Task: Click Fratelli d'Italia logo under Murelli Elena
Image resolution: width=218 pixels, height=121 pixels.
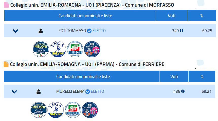Action: [39, 110]
